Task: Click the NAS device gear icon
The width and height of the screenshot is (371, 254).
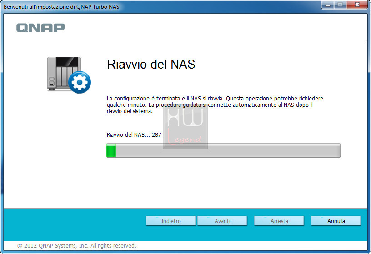Action: [69, 75]
